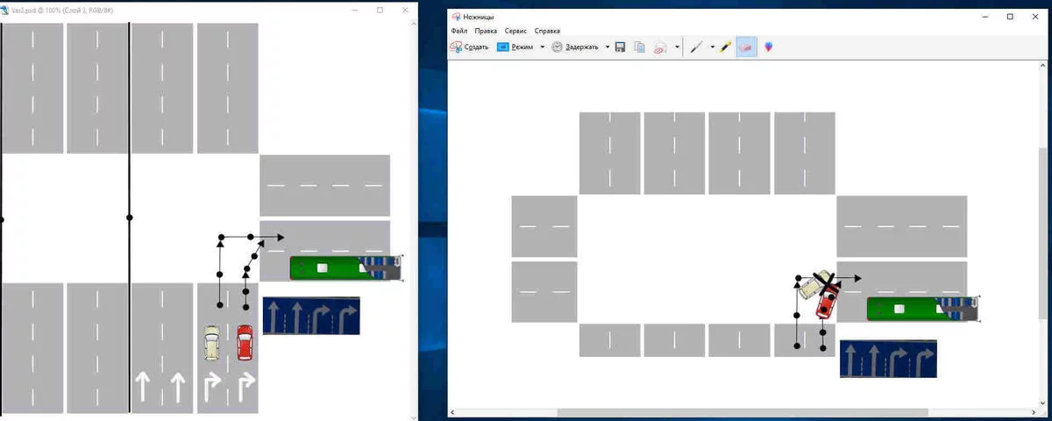Image resolution: width=1052 pixels, height=421 pixels.
Task: Select the yellow Highlighter tool
Action: point(726,47)
